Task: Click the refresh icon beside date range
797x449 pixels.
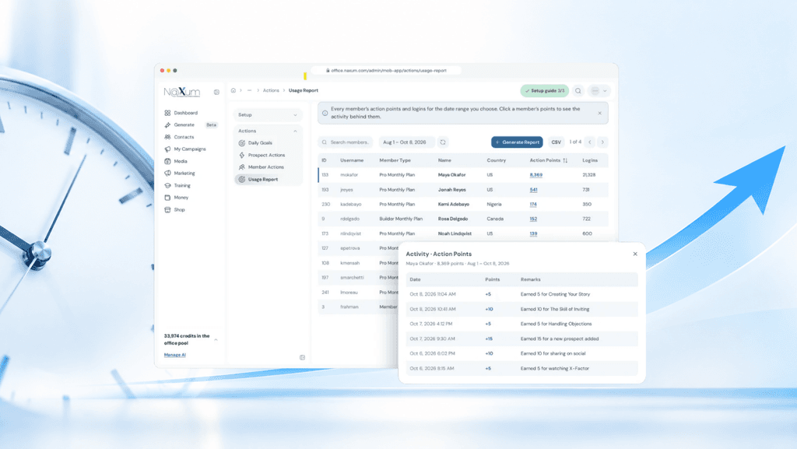Action: pos(443,142)
